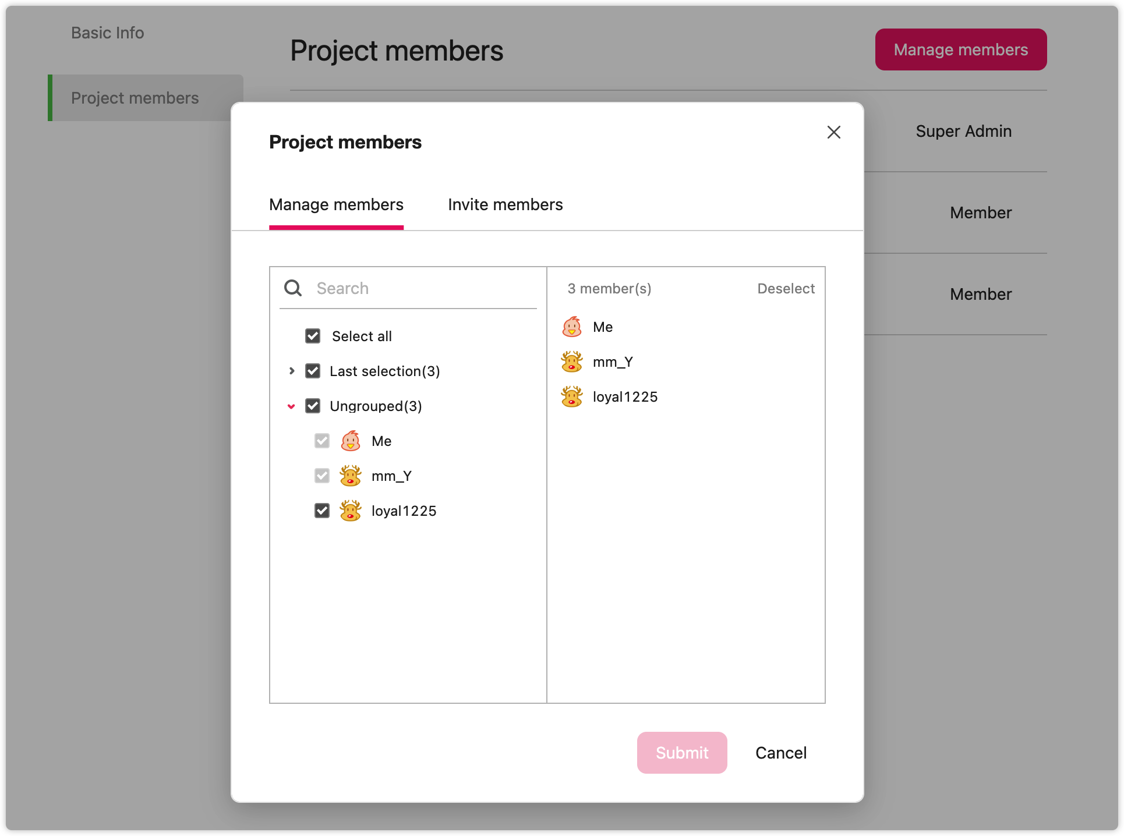Click the Cancel button
The image size is (1124, 836).
(x=781, y=753)
